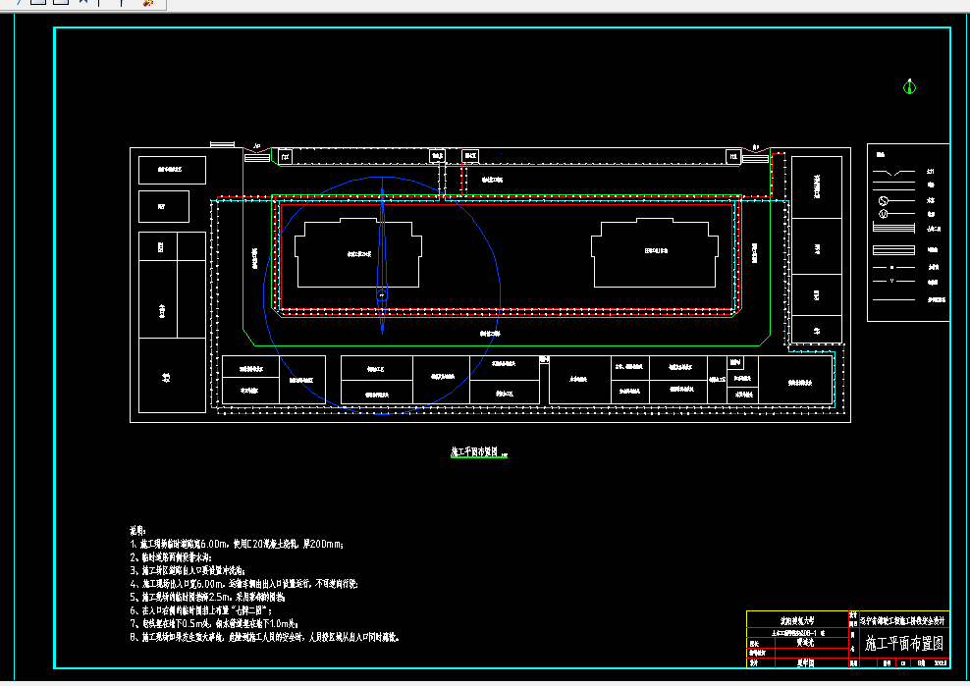Select note 5 mentioning 2.5m enclosure

tap(207, 597)
